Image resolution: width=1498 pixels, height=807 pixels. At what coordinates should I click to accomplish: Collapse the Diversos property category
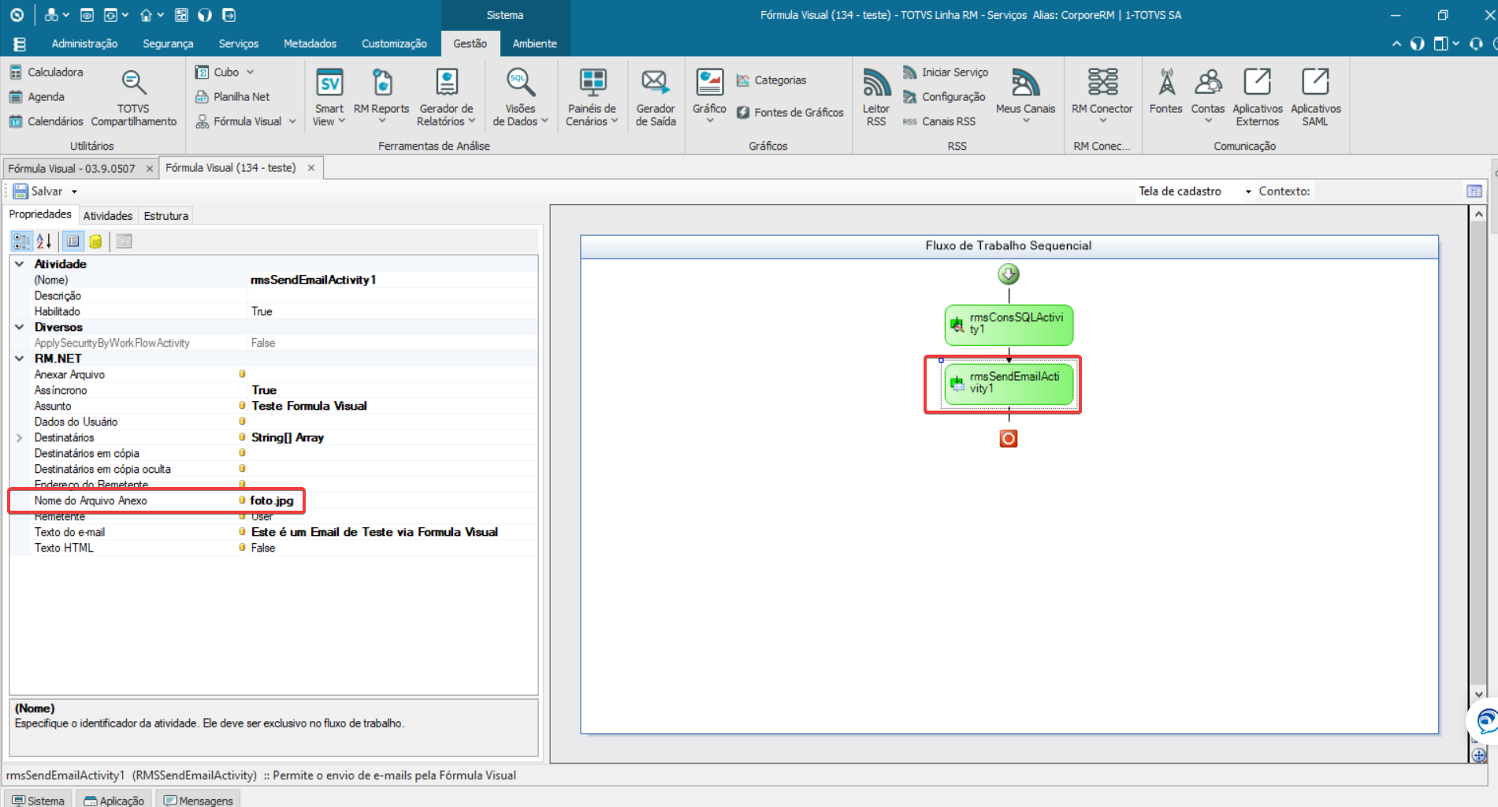pyautogui.click(x=20, y=327)
